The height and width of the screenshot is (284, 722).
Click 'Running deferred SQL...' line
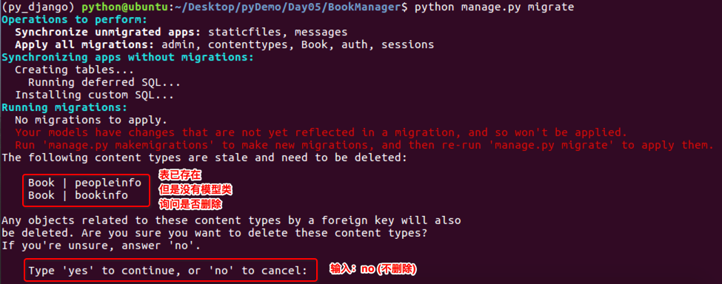pos(104,82)
